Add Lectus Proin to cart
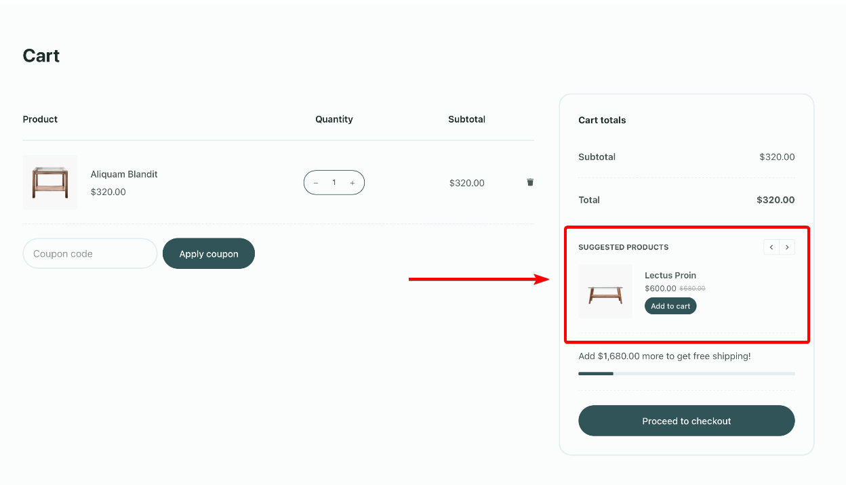Screen dimensions: 846x485 tap(670, 306)
